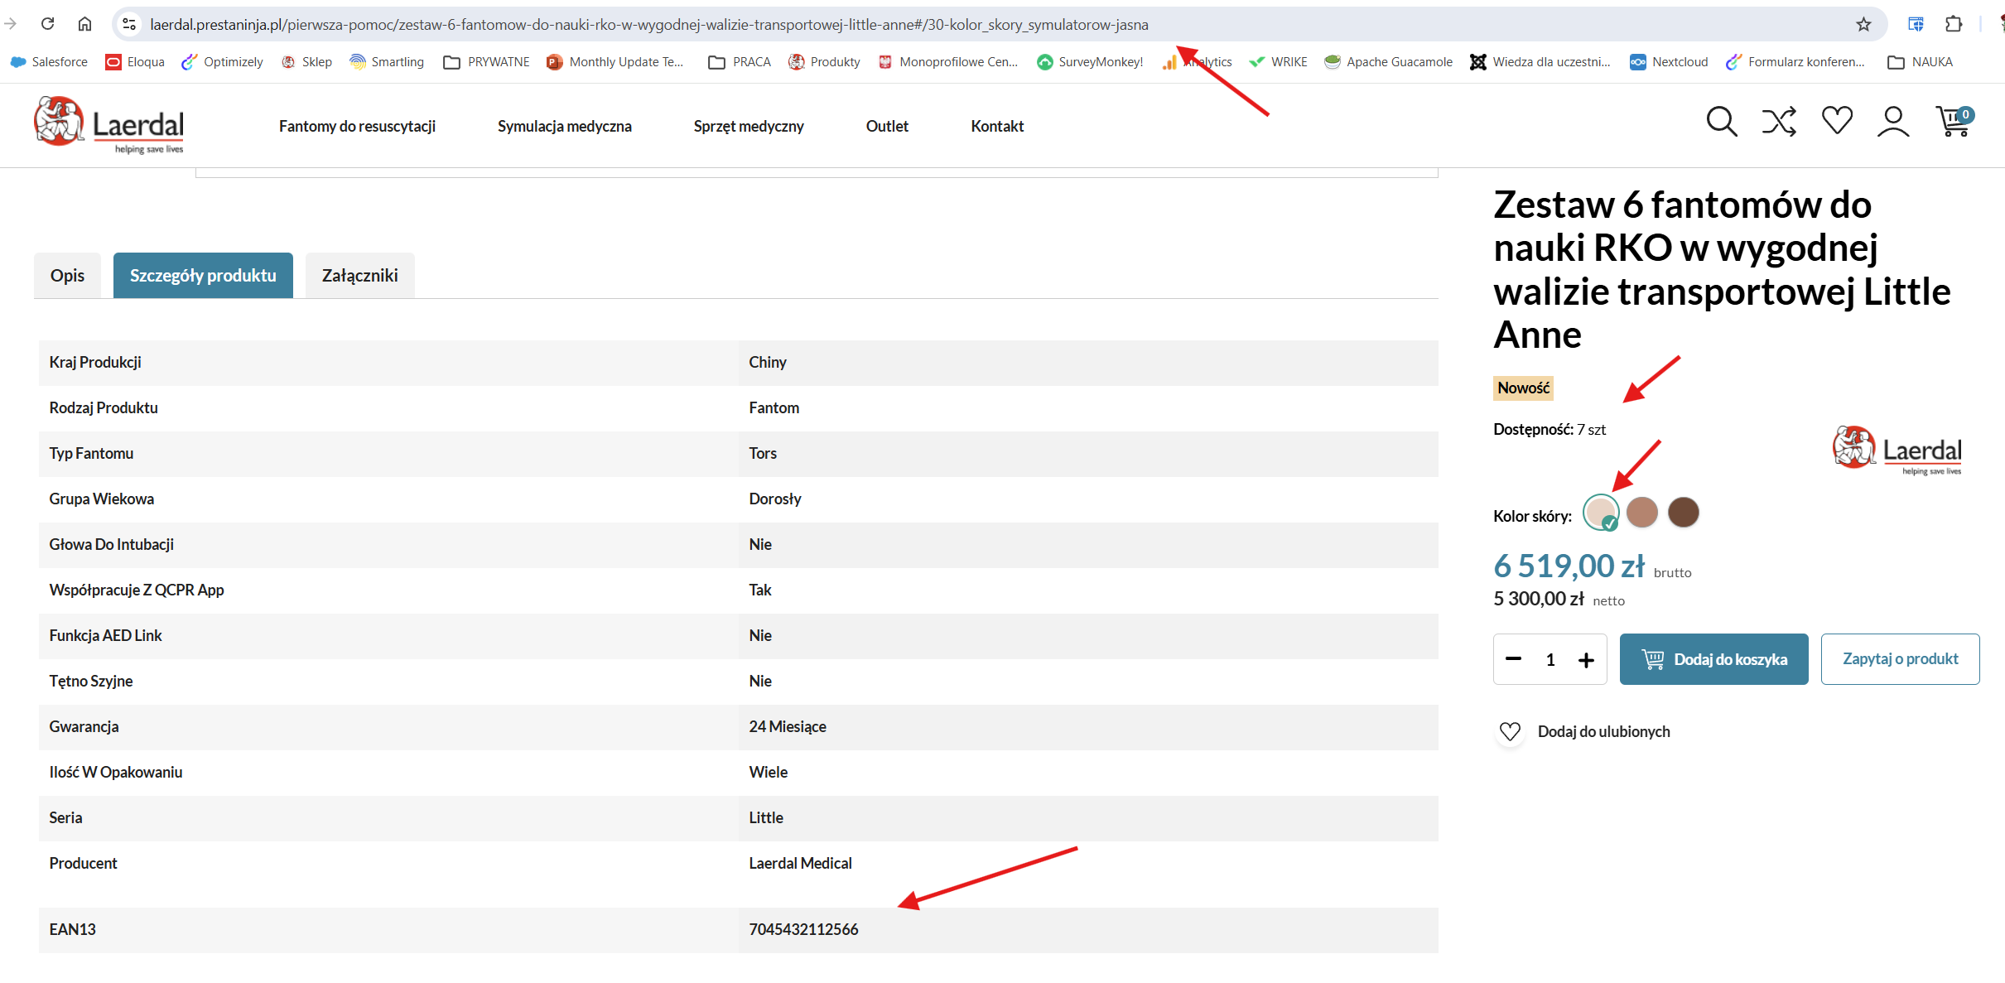Viewport: 2005px width, 983px height.
Task: Reload the page using refresh icon
Action: [x=47, y=24]
